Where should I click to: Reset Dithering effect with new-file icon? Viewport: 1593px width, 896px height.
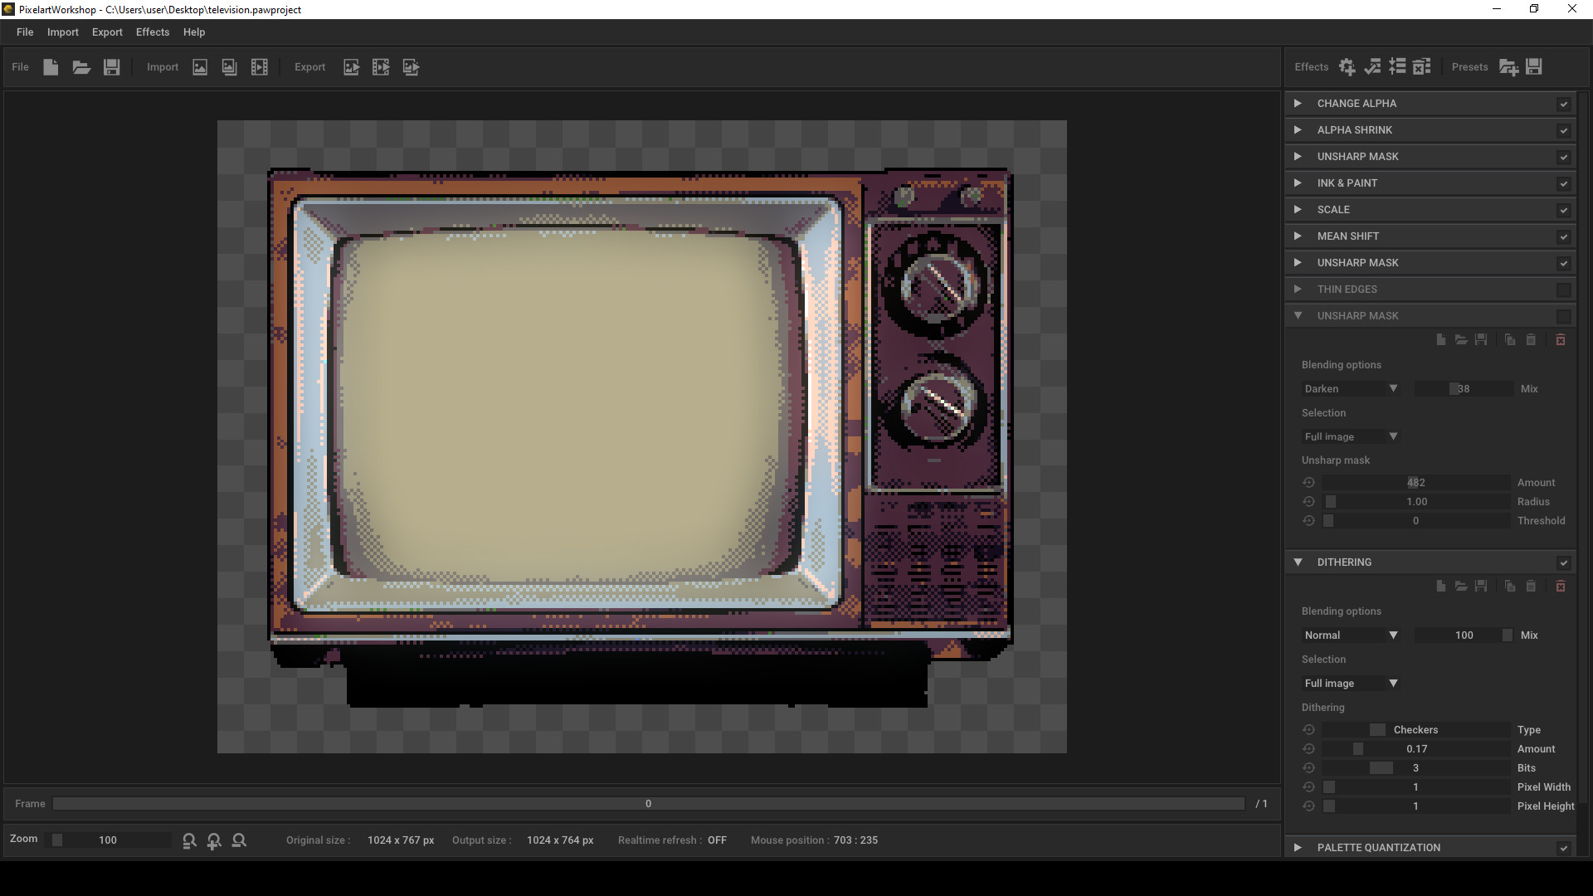[1440, 587]
